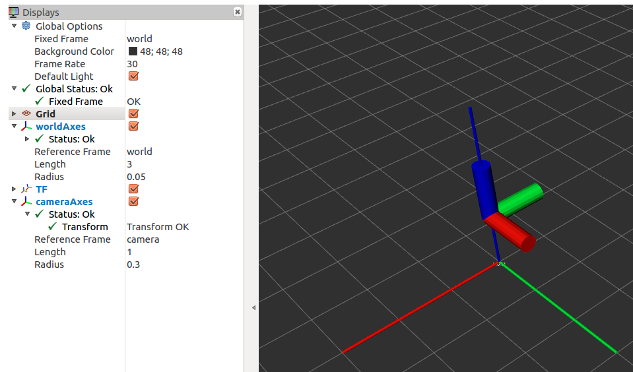Click the Fixed Frame status checkmark
The height and width of the screenshot is (372, 633).
[x=39, y=101]
